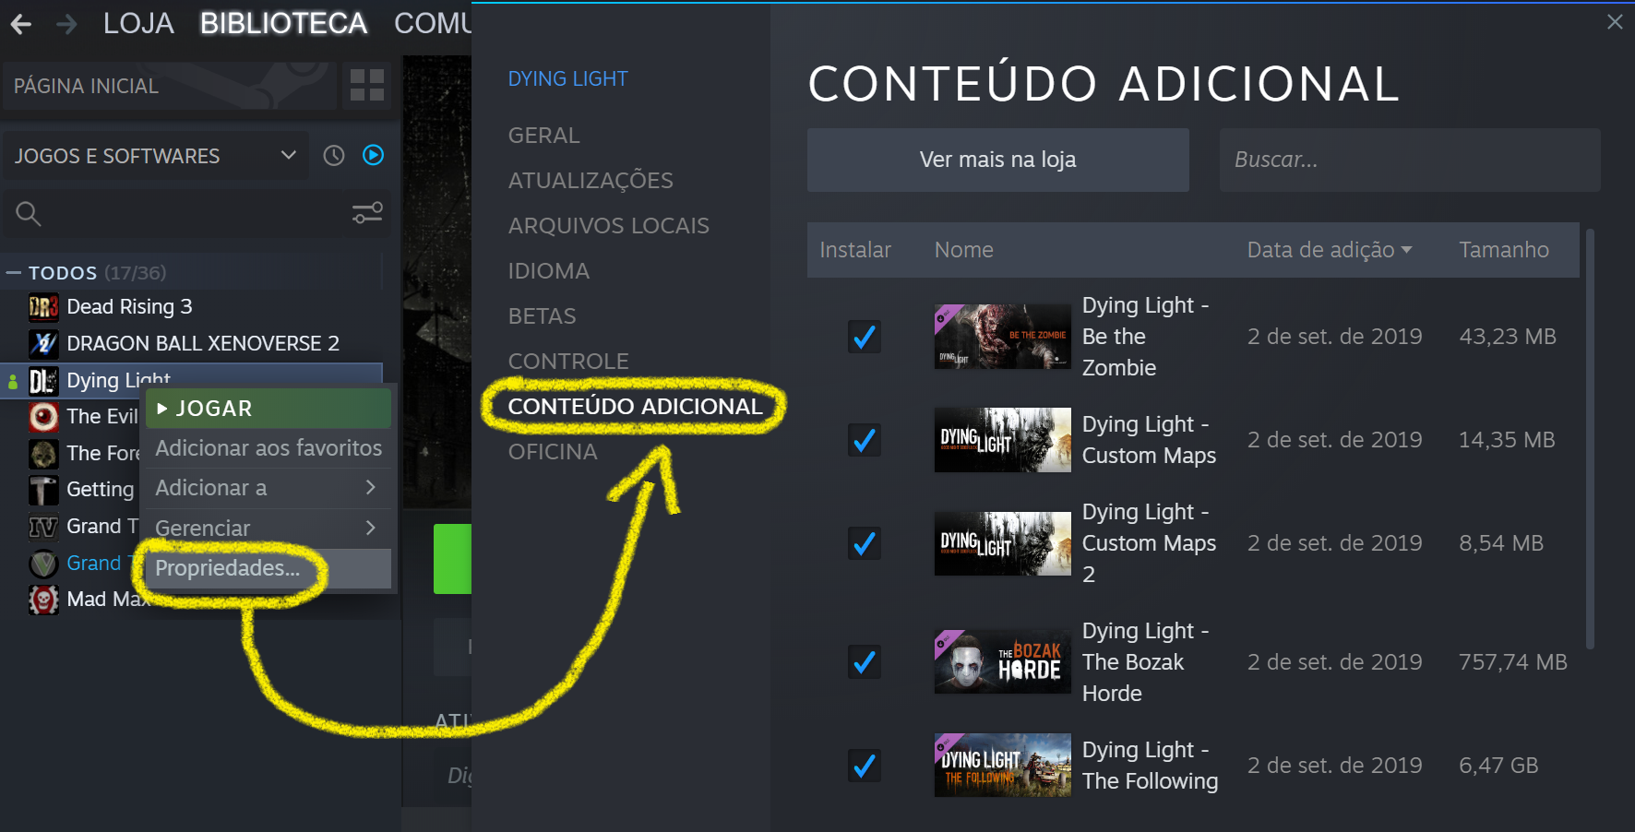1635x832 pixels.
Task: Switch library to grid view icon
Action: (x=367, y=85)
